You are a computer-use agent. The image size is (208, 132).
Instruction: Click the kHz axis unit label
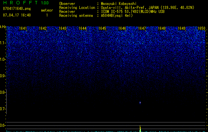pyautogui.click(x=3, y=27)
